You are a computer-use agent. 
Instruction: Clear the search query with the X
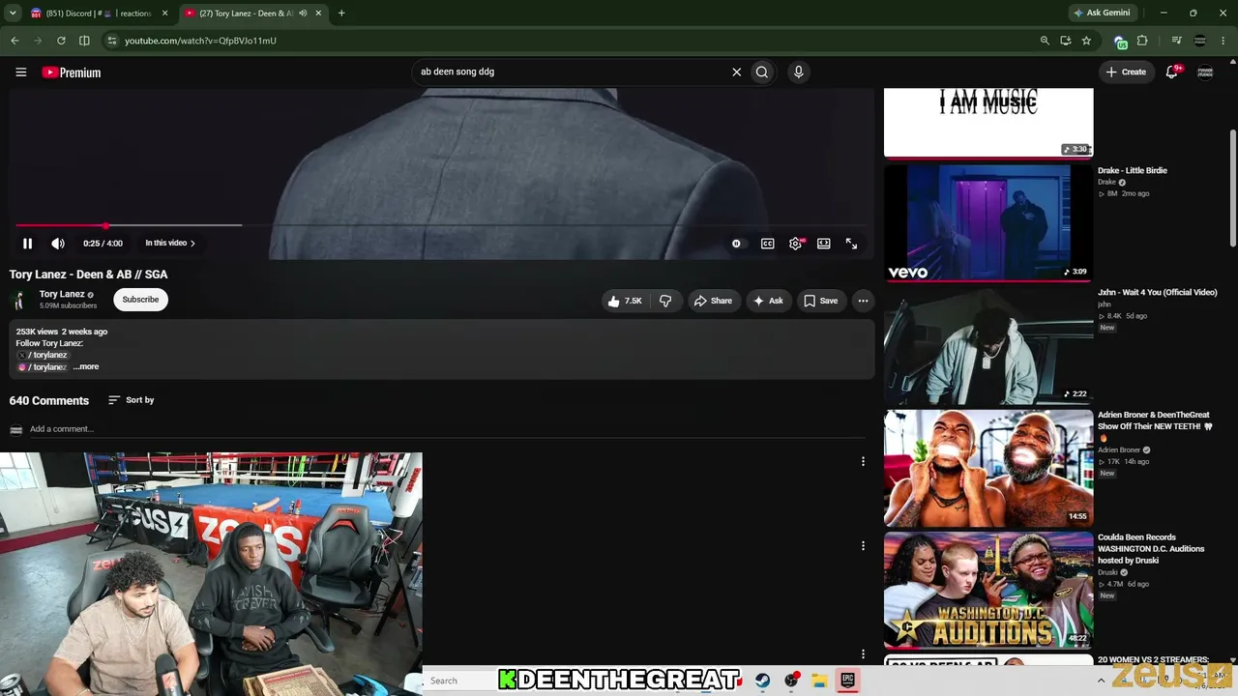(x=736, y=72)
